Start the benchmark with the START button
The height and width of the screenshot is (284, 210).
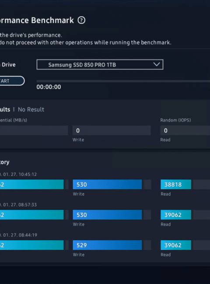(x=12, y=81)
